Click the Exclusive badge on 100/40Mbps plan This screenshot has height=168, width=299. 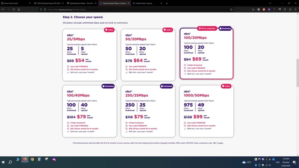(108, 86)
